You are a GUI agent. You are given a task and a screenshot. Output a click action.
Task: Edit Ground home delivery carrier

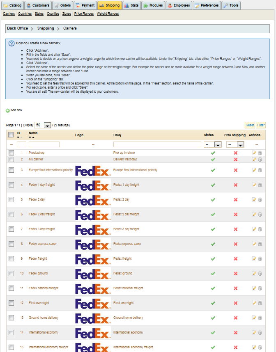click(254, 318)
